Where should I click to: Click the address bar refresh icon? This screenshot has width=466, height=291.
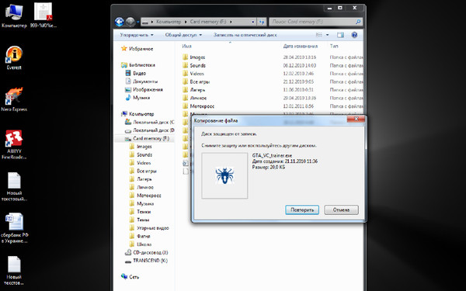[262, 22]
